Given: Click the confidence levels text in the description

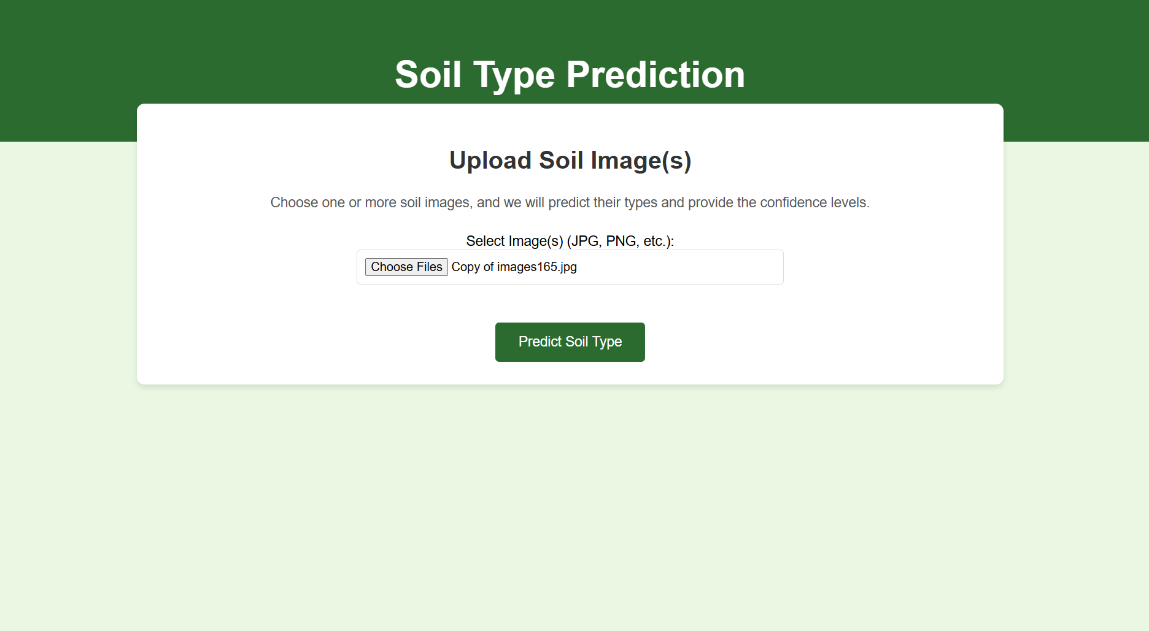Looking at the screenshot, I should (814, 202).
